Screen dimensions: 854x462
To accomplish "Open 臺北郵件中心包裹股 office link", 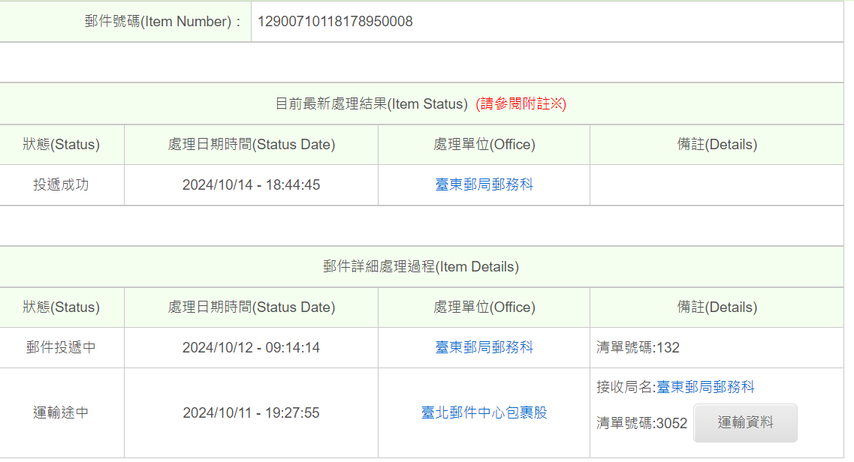I will tap(484, 412).
